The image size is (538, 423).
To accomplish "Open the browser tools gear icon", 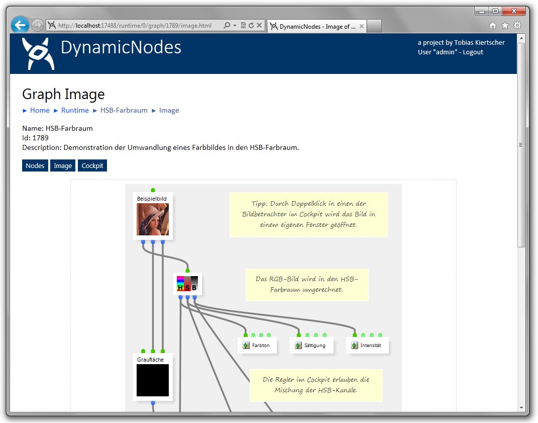I will pos(517,26).
